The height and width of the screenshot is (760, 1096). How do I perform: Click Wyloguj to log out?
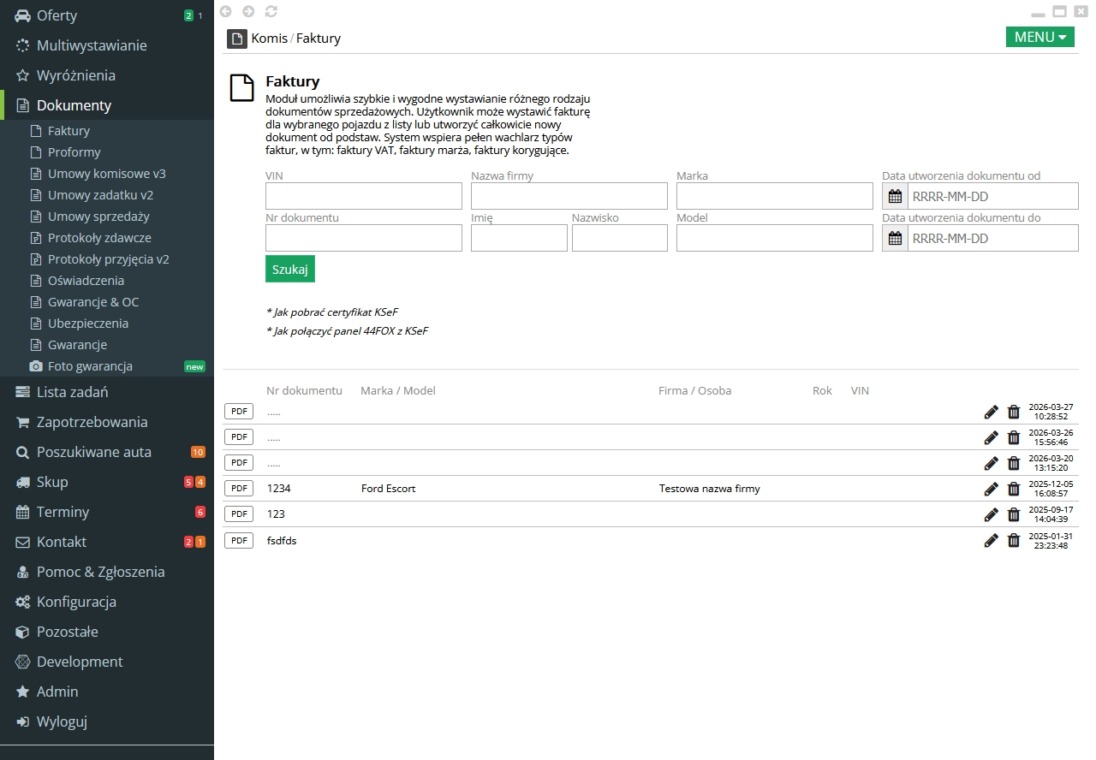coord(62,721)
